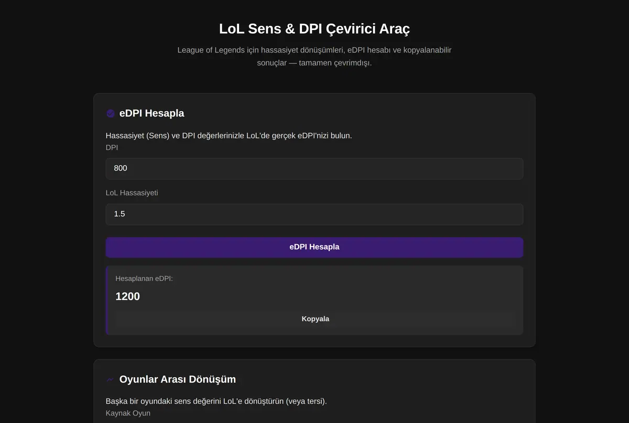Click the Oyunlar Arası Dönüşüm chart icon

pos(110,379)
